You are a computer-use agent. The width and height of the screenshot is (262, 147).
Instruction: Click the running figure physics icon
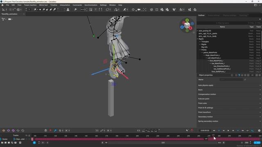(x=124, y=10)
